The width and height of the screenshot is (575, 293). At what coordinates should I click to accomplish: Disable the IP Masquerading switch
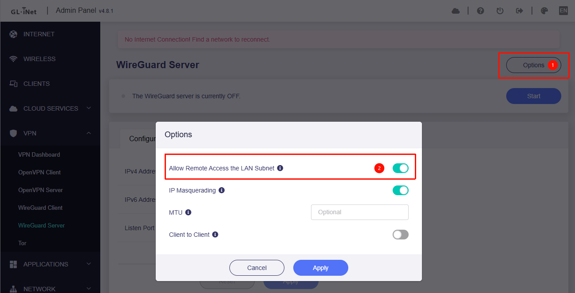pos(400,190)
